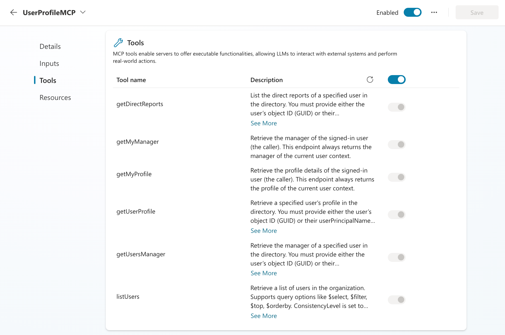Enable the getMyProfile tool
The width and height of the screenshot is (505, 335).
tap(396, 177)
